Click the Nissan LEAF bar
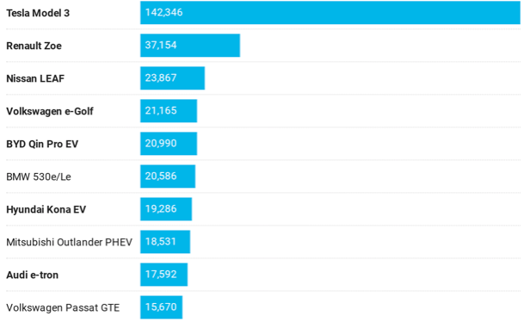This screenshot has height=322, width=524. point(172,78)
